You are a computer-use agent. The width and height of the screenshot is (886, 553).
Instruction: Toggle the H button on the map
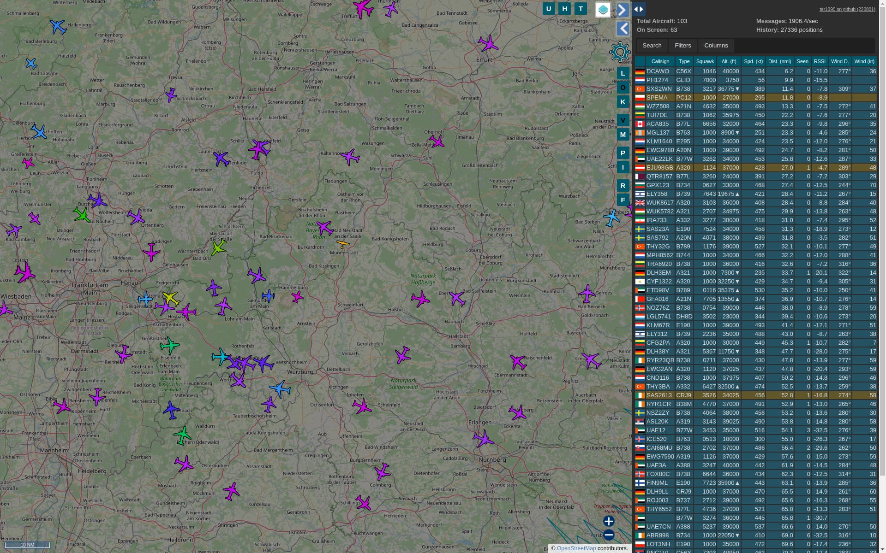565,9
